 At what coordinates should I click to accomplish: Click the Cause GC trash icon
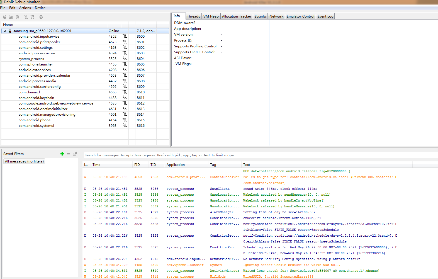pyautogui.click(x=17, y=17)
